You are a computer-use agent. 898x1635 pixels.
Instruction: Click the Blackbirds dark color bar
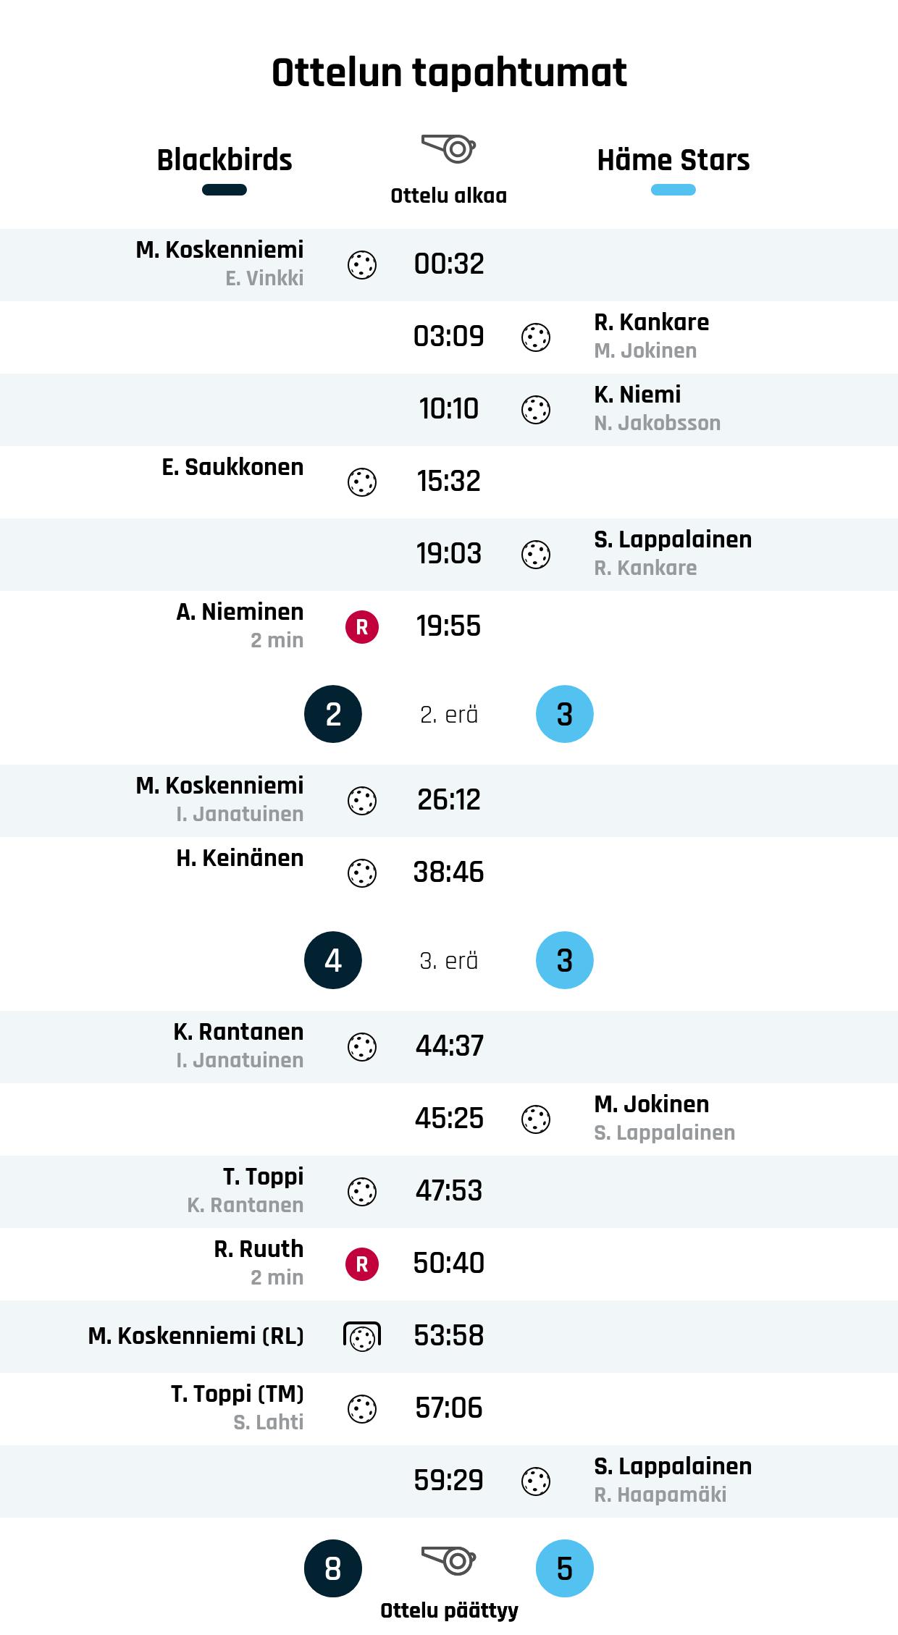pos(224,190)
